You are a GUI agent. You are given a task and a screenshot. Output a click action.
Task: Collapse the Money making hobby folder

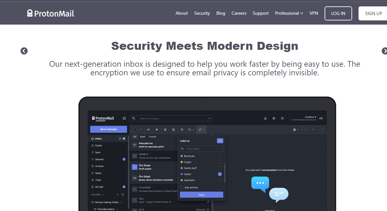121,202
